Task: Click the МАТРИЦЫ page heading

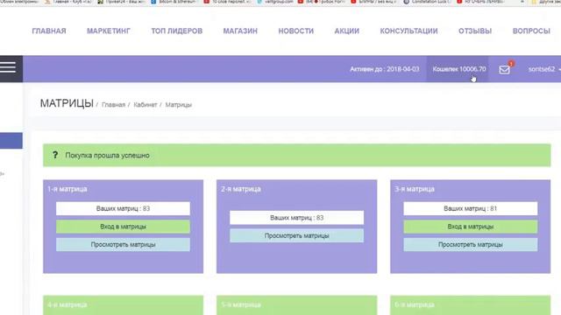Action: tap(67, 103)
